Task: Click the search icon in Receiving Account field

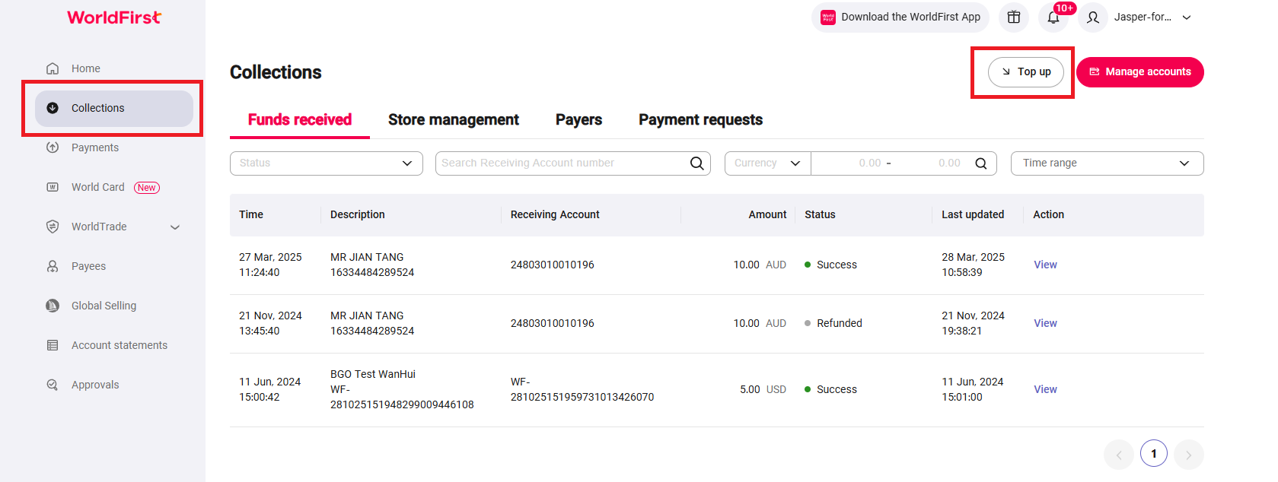Action: click(x=696, y=163)
